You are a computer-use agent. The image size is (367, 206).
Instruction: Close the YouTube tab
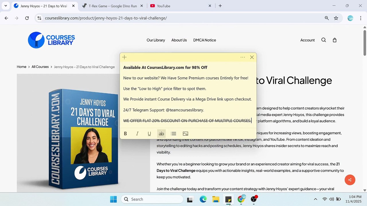(x=210, y=6)
